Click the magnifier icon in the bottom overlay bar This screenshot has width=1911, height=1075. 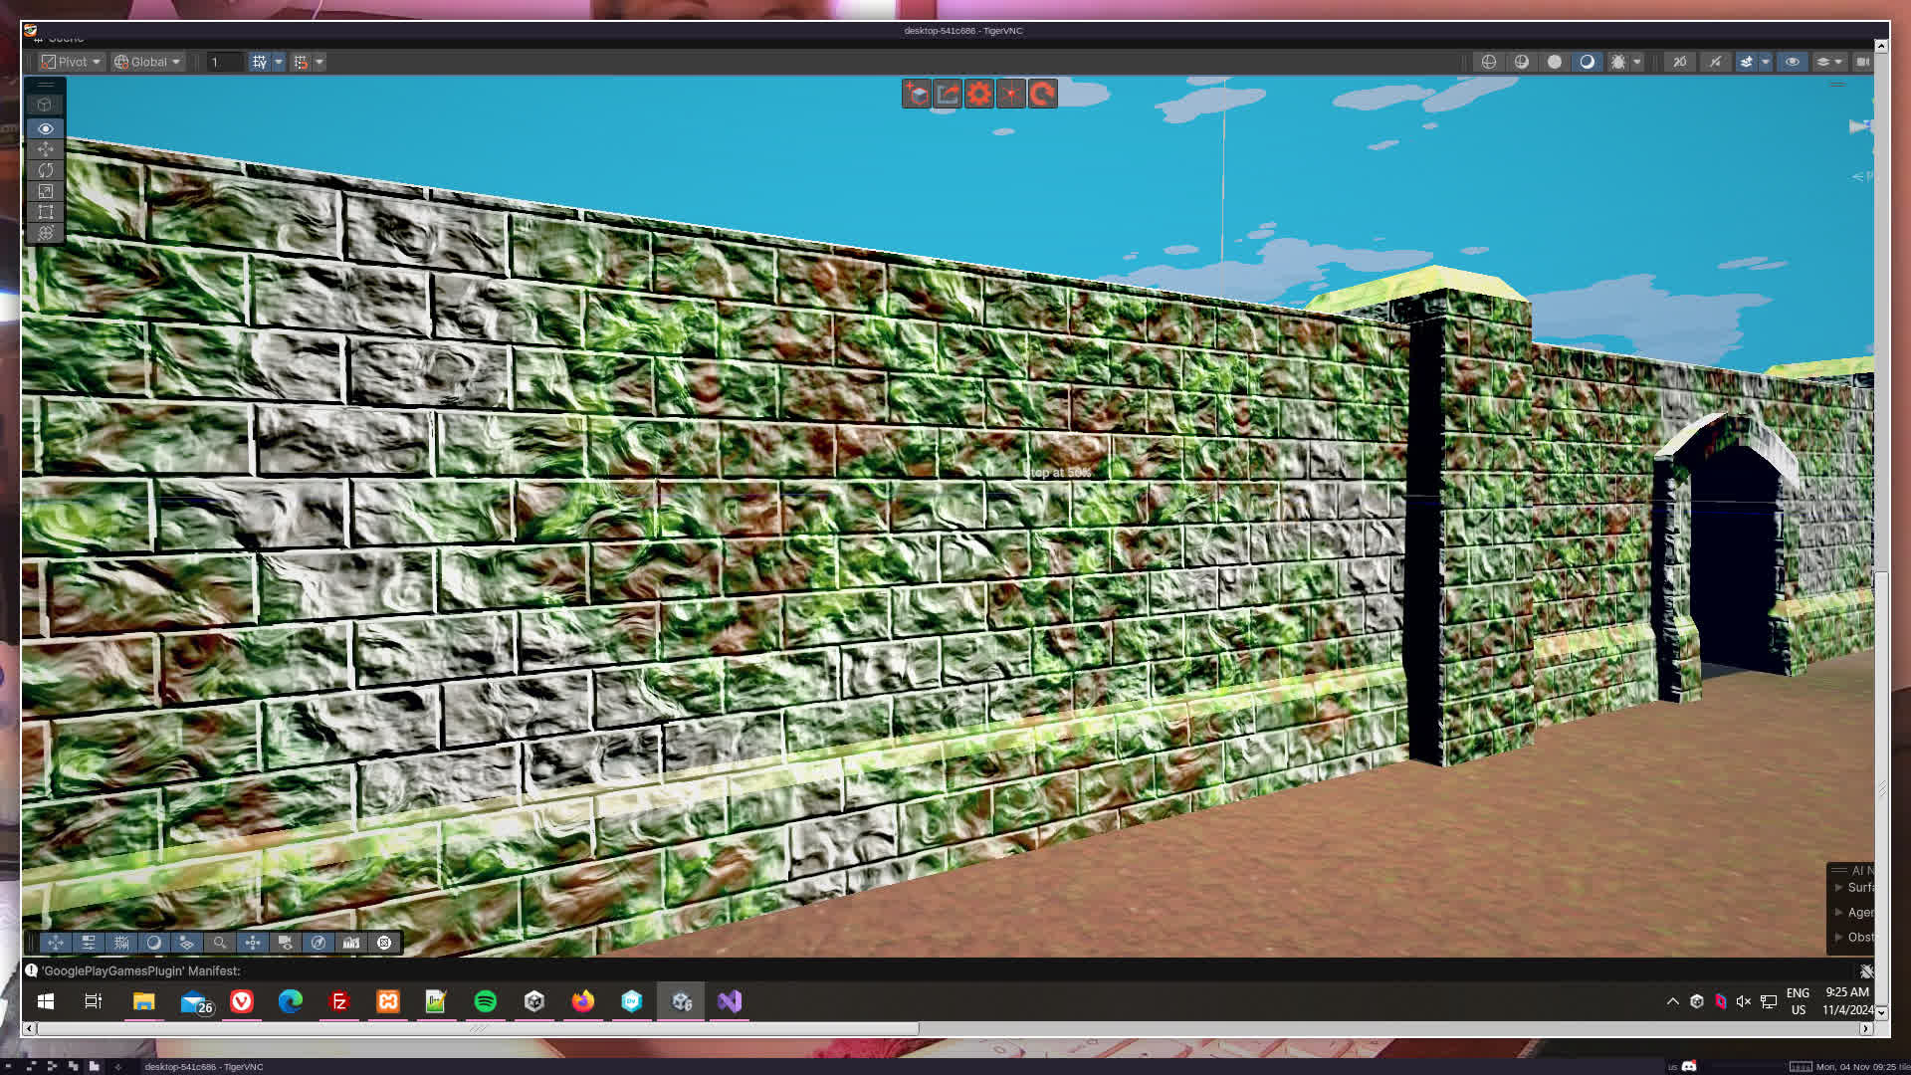pos(220,943)
